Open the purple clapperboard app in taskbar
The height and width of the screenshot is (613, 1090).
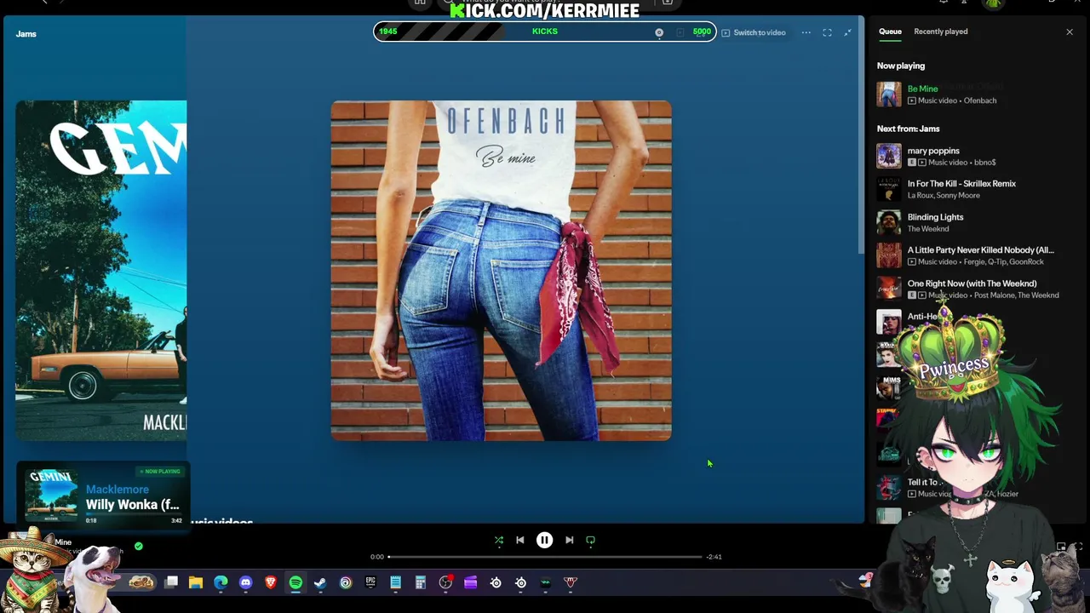point(470,582)
